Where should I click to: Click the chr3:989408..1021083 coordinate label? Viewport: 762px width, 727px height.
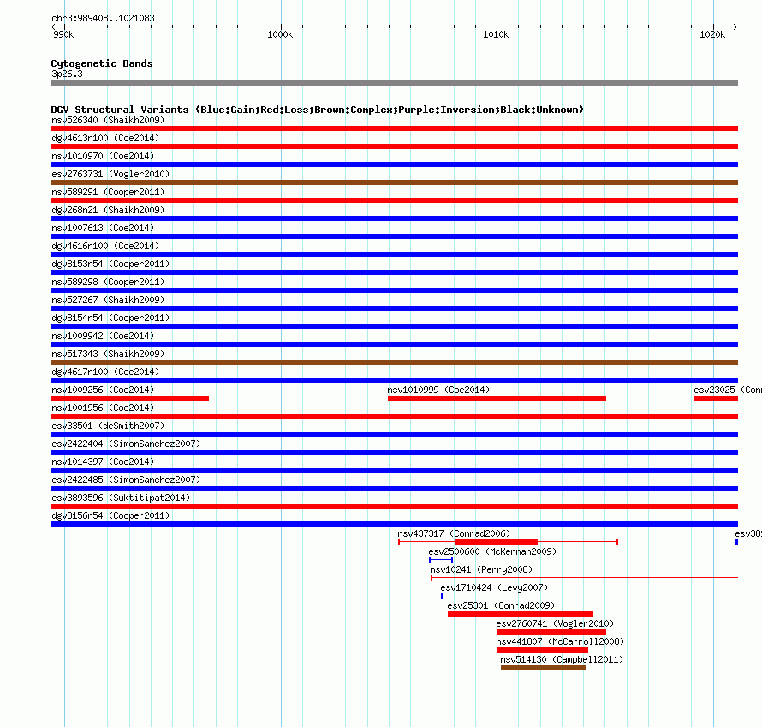coord(103,18)
